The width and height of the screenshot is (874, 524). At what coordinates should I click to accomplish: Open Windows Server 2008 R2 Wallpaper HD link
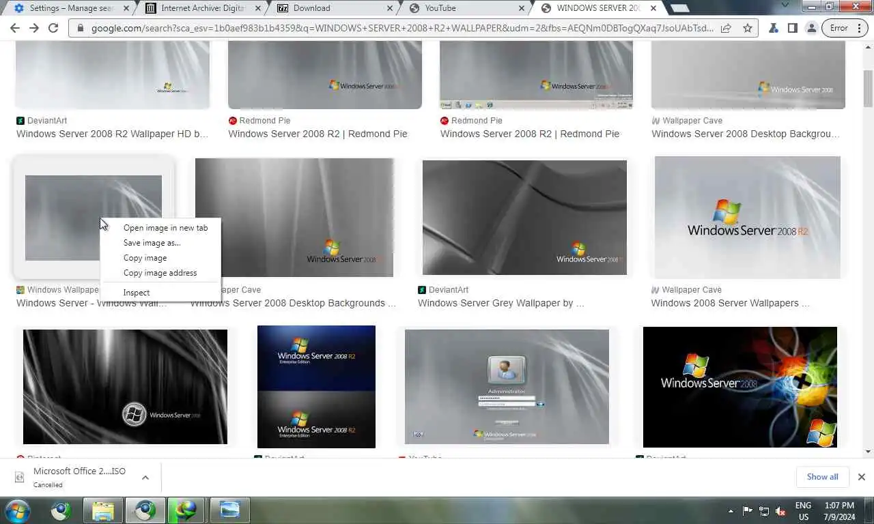pos(112,134)
